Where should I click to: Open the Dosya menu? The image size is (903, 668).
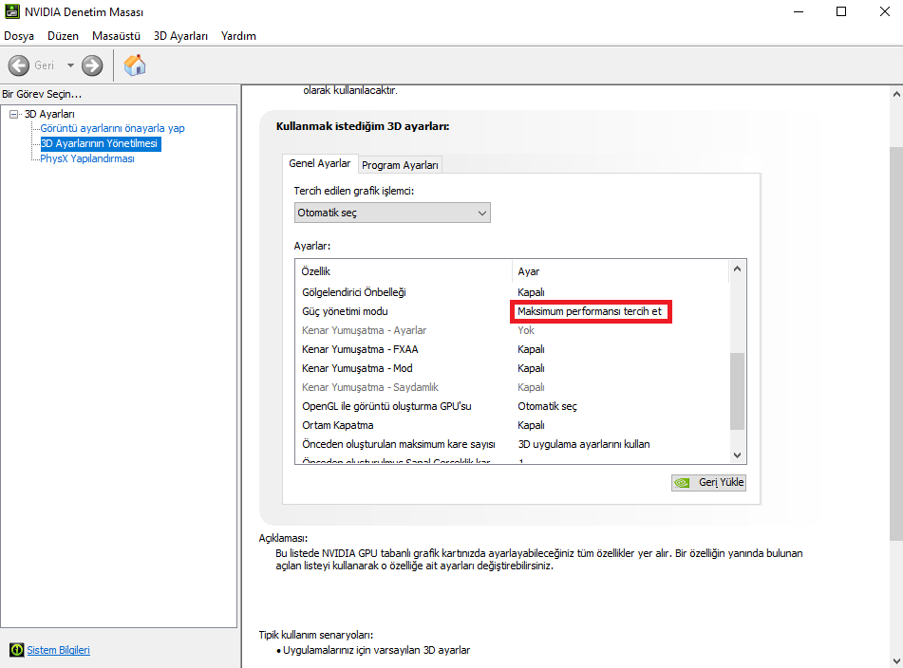point(19,36)
